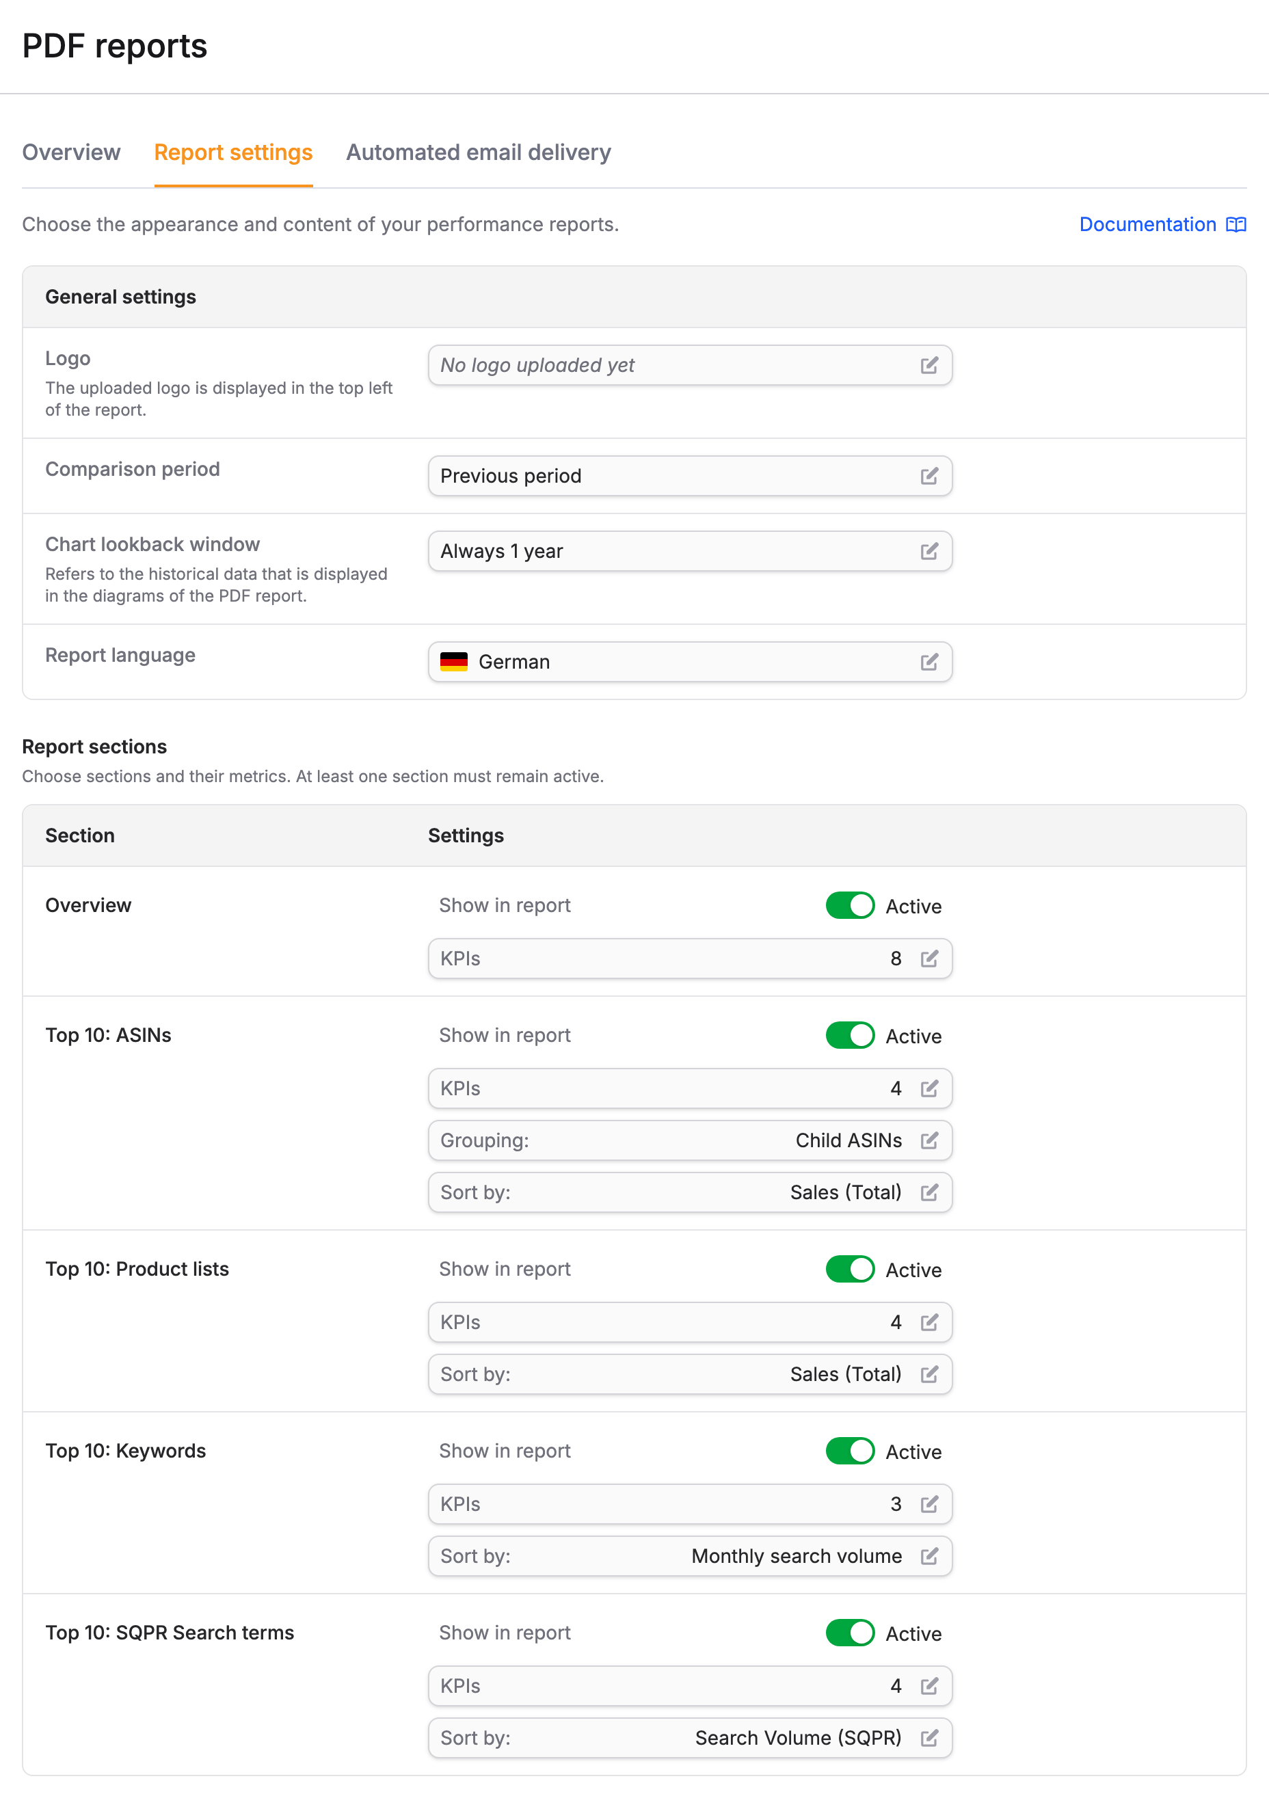Edit Product lists Sort by pencil icon
The width and height of the screenshot is (1269, 1809).
(x=929, y=1375)
